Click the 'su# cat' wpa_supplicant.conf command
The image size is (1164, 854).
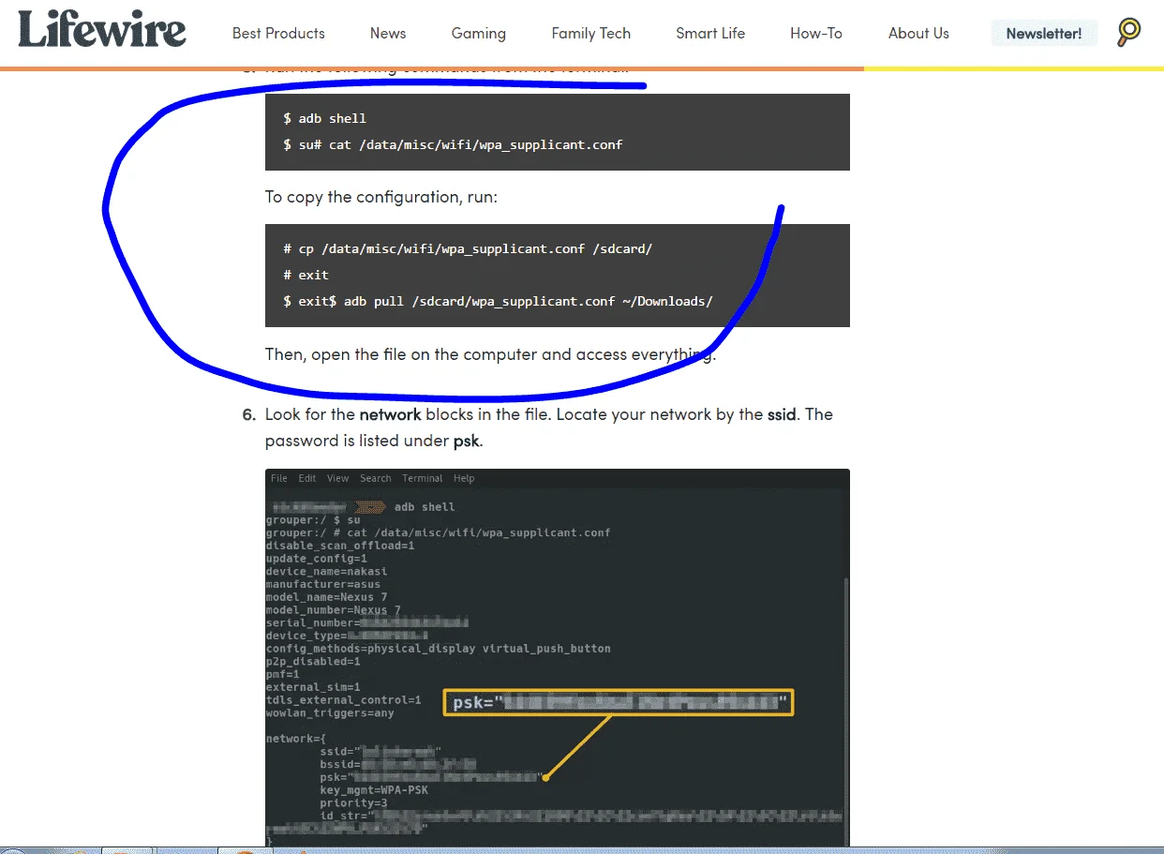pyautogui.click(x=453, y=144)
